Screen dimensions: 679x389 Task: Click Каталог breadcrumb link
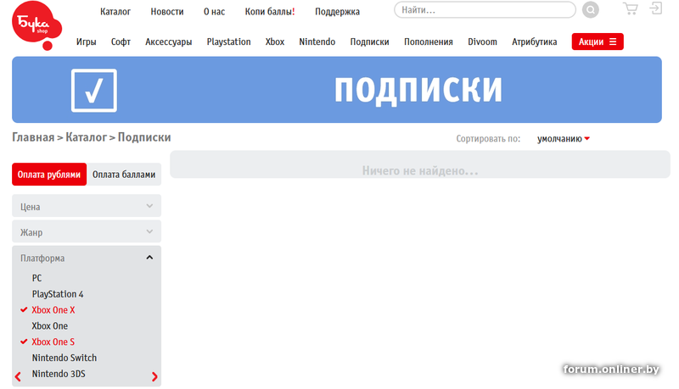click(86, 137)
